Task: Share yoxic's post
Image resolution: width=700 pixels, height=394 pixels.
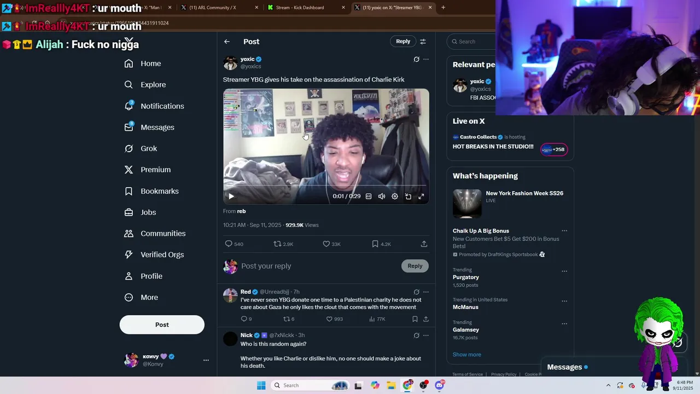Action: click(x=424, y=244)
